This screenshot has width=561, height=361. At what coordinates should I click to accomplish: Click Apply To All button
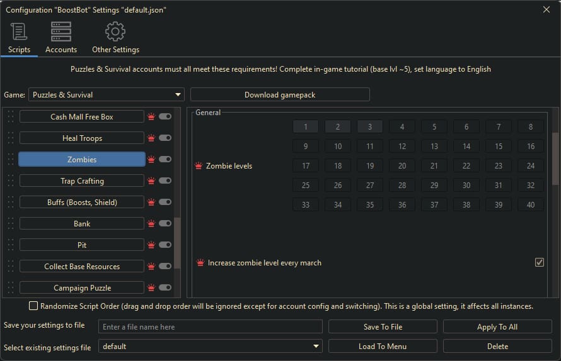click(x=497, y=326)
